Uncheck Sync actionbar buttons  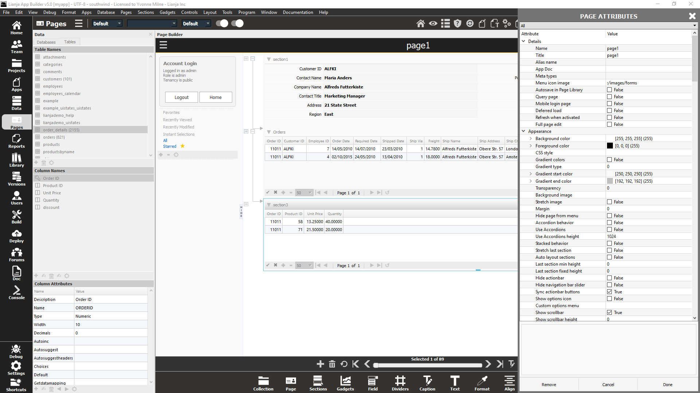coord(609,292)
